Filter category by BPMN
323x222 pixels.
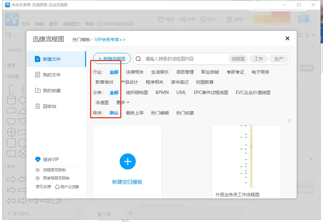pyautogui.click(x=162, y=92)
